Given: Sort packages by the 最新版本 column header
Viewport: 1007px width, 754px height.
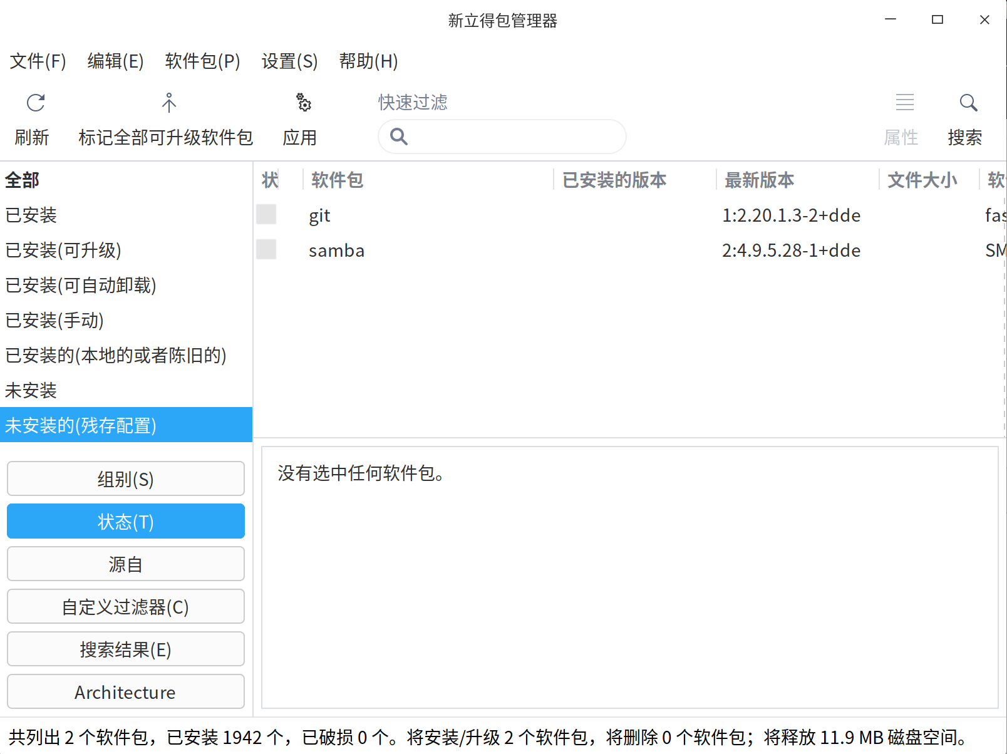Looking at the screenshot, I should [x=758, y=180].
